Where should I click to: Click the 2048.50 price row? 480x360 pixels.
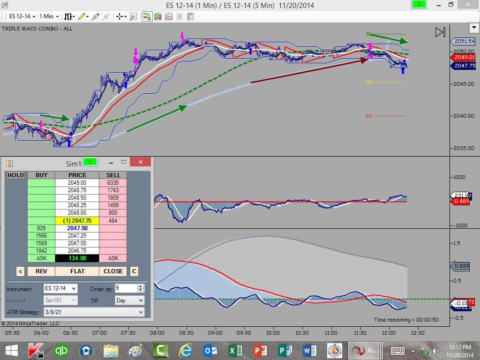pyautogui.click(x=77, y=198)
